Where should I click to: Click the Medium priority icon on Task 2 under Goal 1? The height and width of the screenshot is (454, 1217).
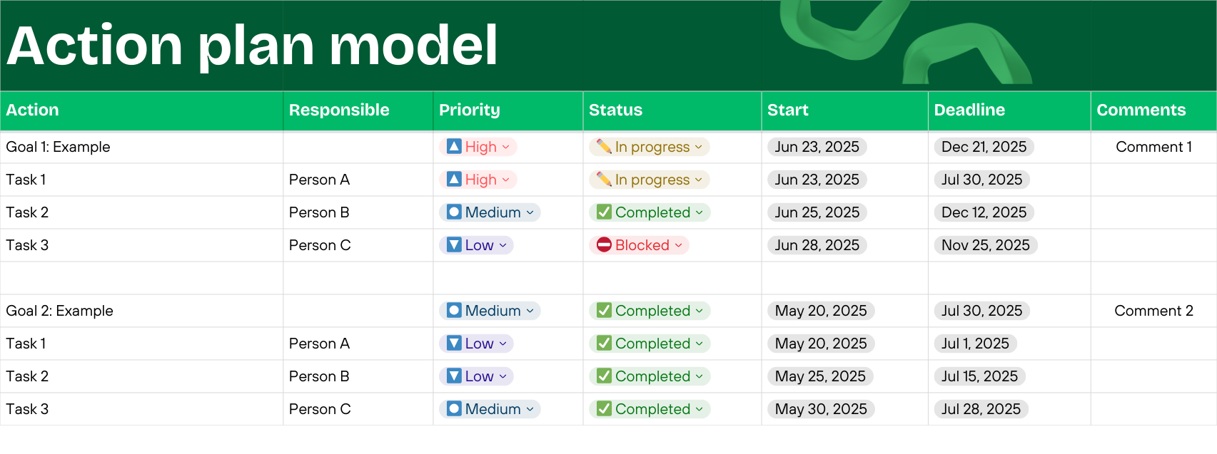pos(453,212)
